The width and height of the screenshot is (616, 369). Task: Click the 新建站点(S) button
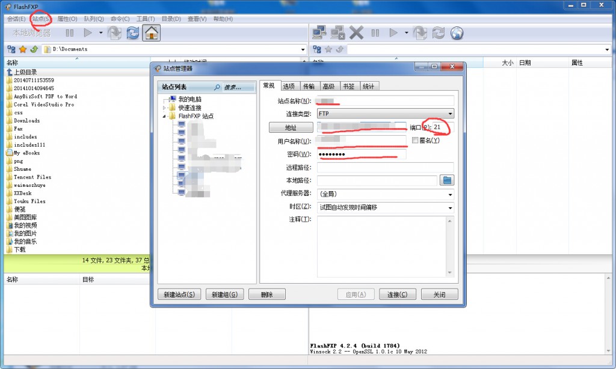[179, 294]
